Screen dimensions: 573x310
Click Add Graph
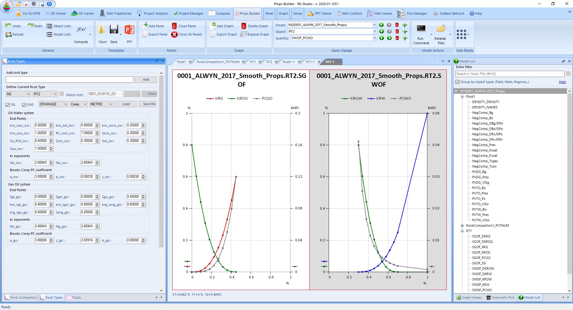click(222, 26)
